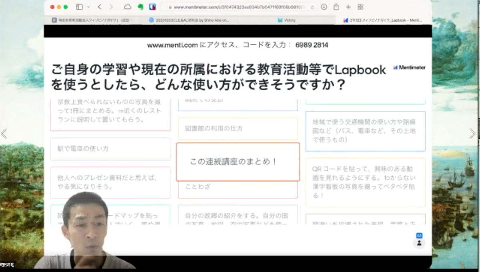The image size is (480, 272).
Task: Select the Lapbook Mentimeter tab
Action: click(382, 20)
